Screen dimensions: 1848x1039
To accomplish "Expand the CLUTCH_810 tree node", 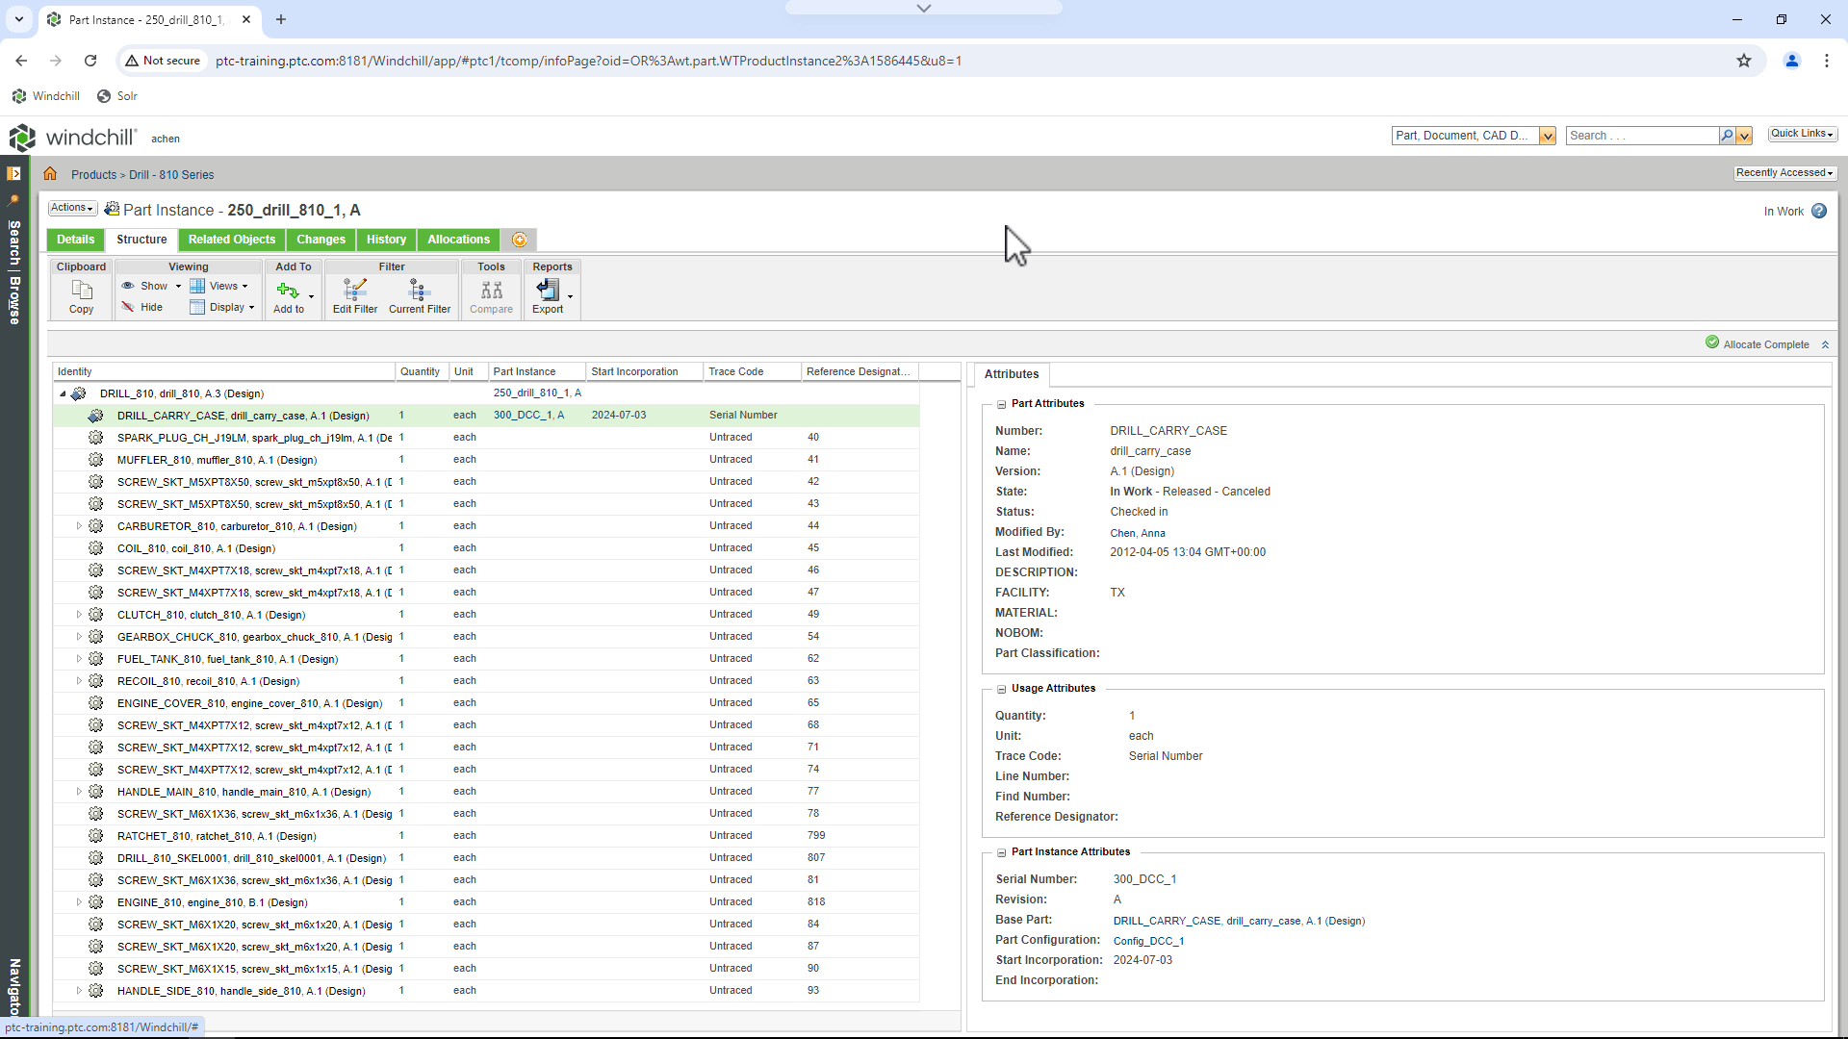I will click(79, 615).
